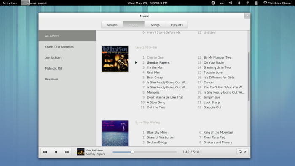Open the Gnome-music app menu
Screen dimensions: 295x166
34,3
